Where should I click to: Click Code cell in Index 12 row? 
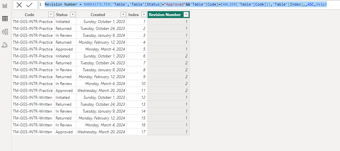coord(33,97)
